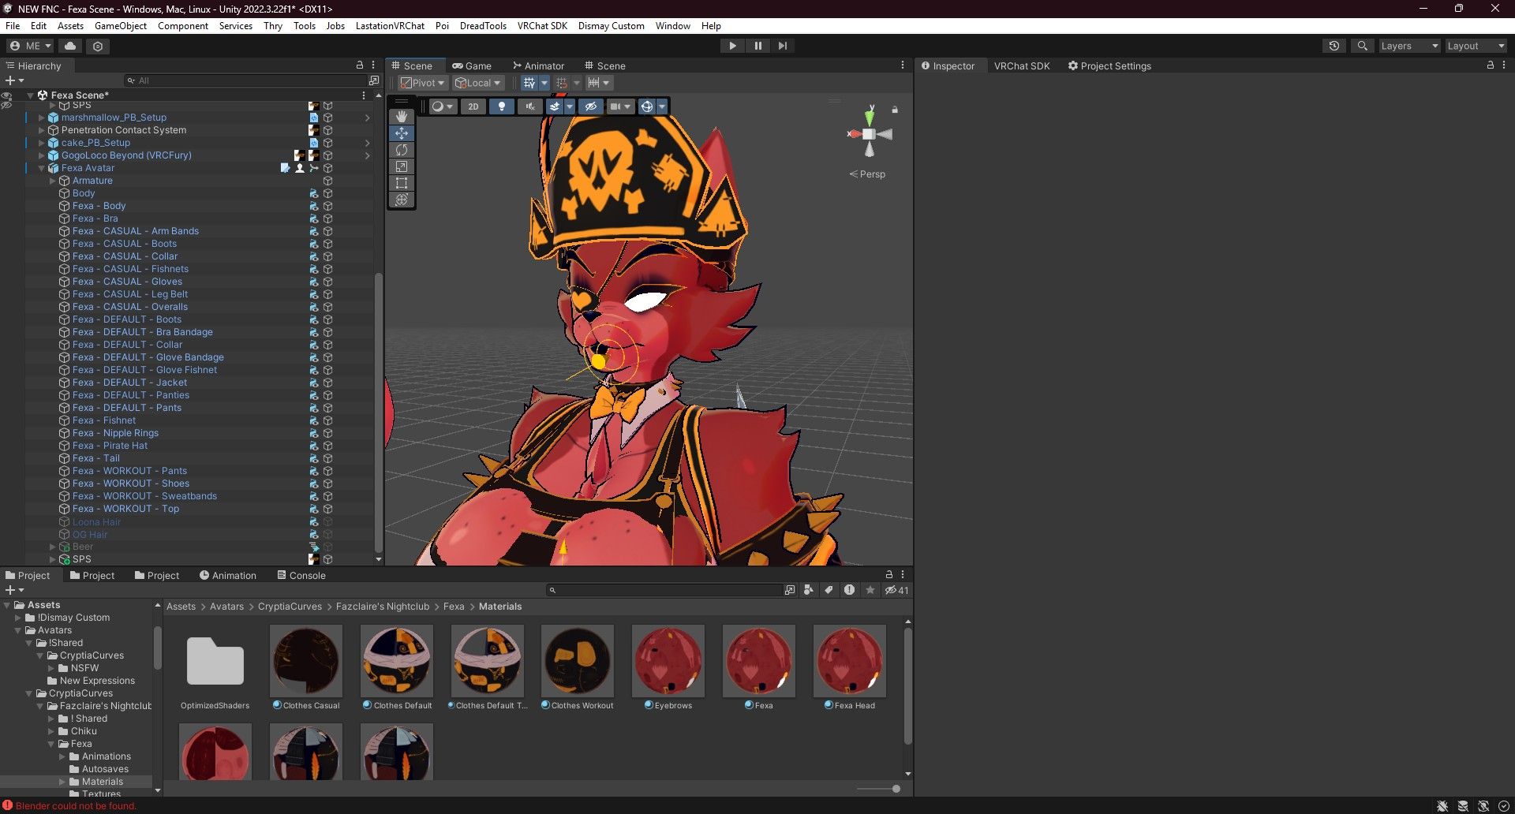The width and height of the screenshot is (1515, 814).
Task: Click Search by Type icon in Project
Action: click(808, 590)
